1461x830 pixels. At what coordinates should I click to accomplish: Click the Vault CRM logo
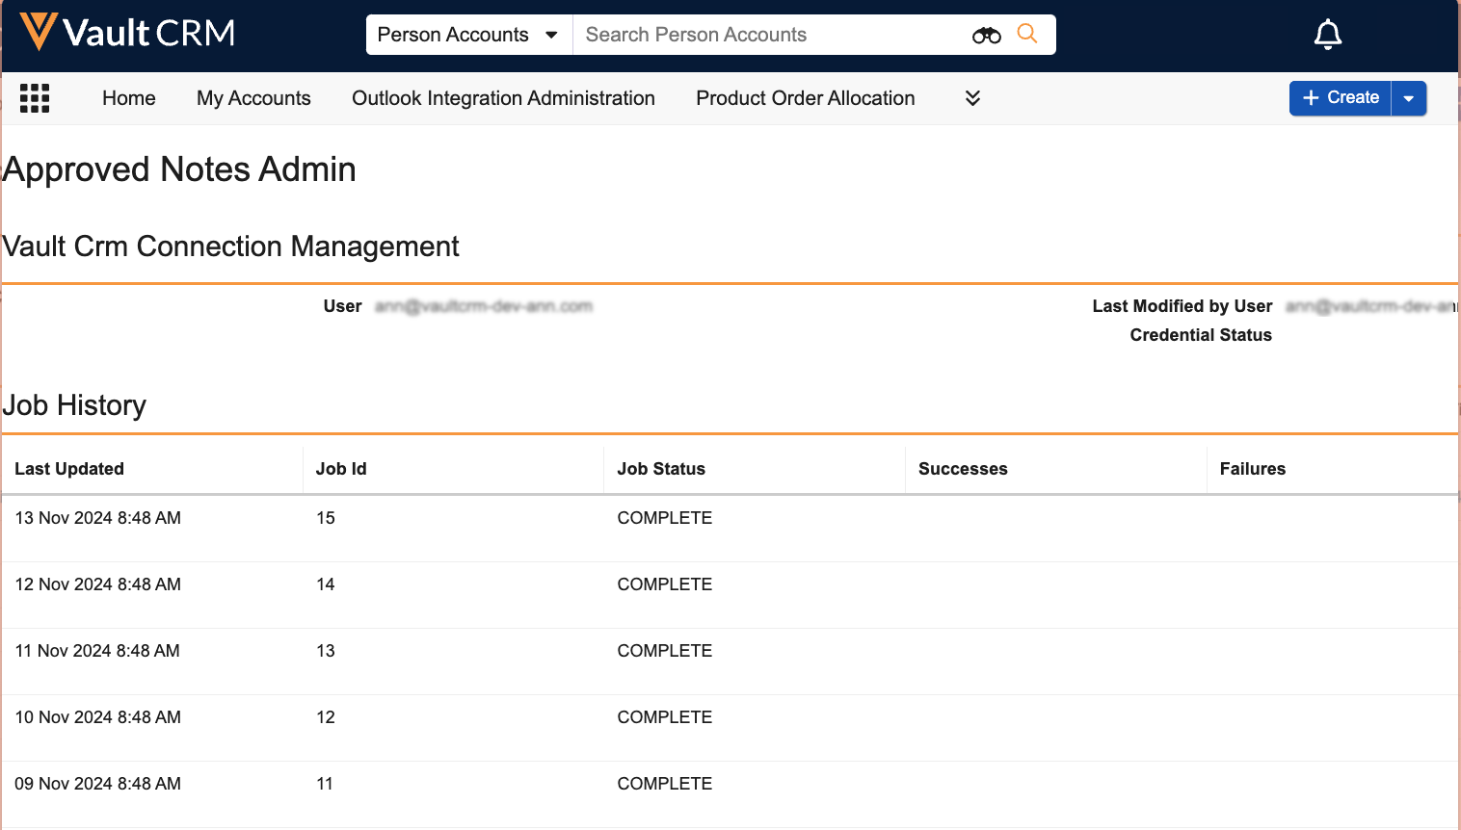click(x=127, y=34)
